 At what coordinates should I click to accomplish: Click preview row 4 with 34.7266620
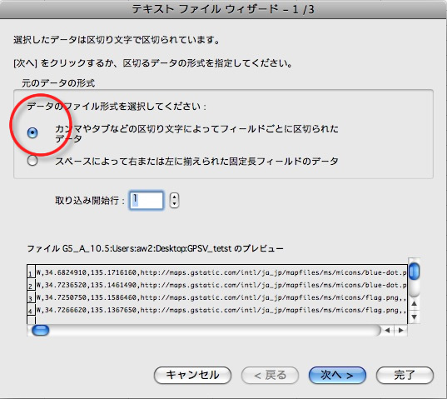pos(217,310)
